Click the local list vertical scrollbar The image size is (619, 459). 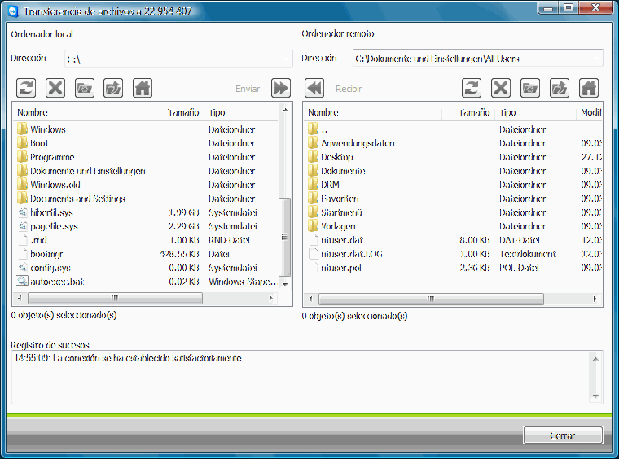pyautogui.click(x=285, y=236)
